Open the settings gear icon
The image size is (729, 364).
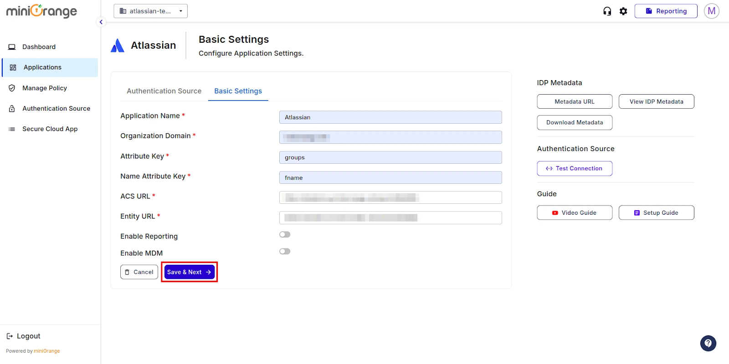click(x=623, y=11)
